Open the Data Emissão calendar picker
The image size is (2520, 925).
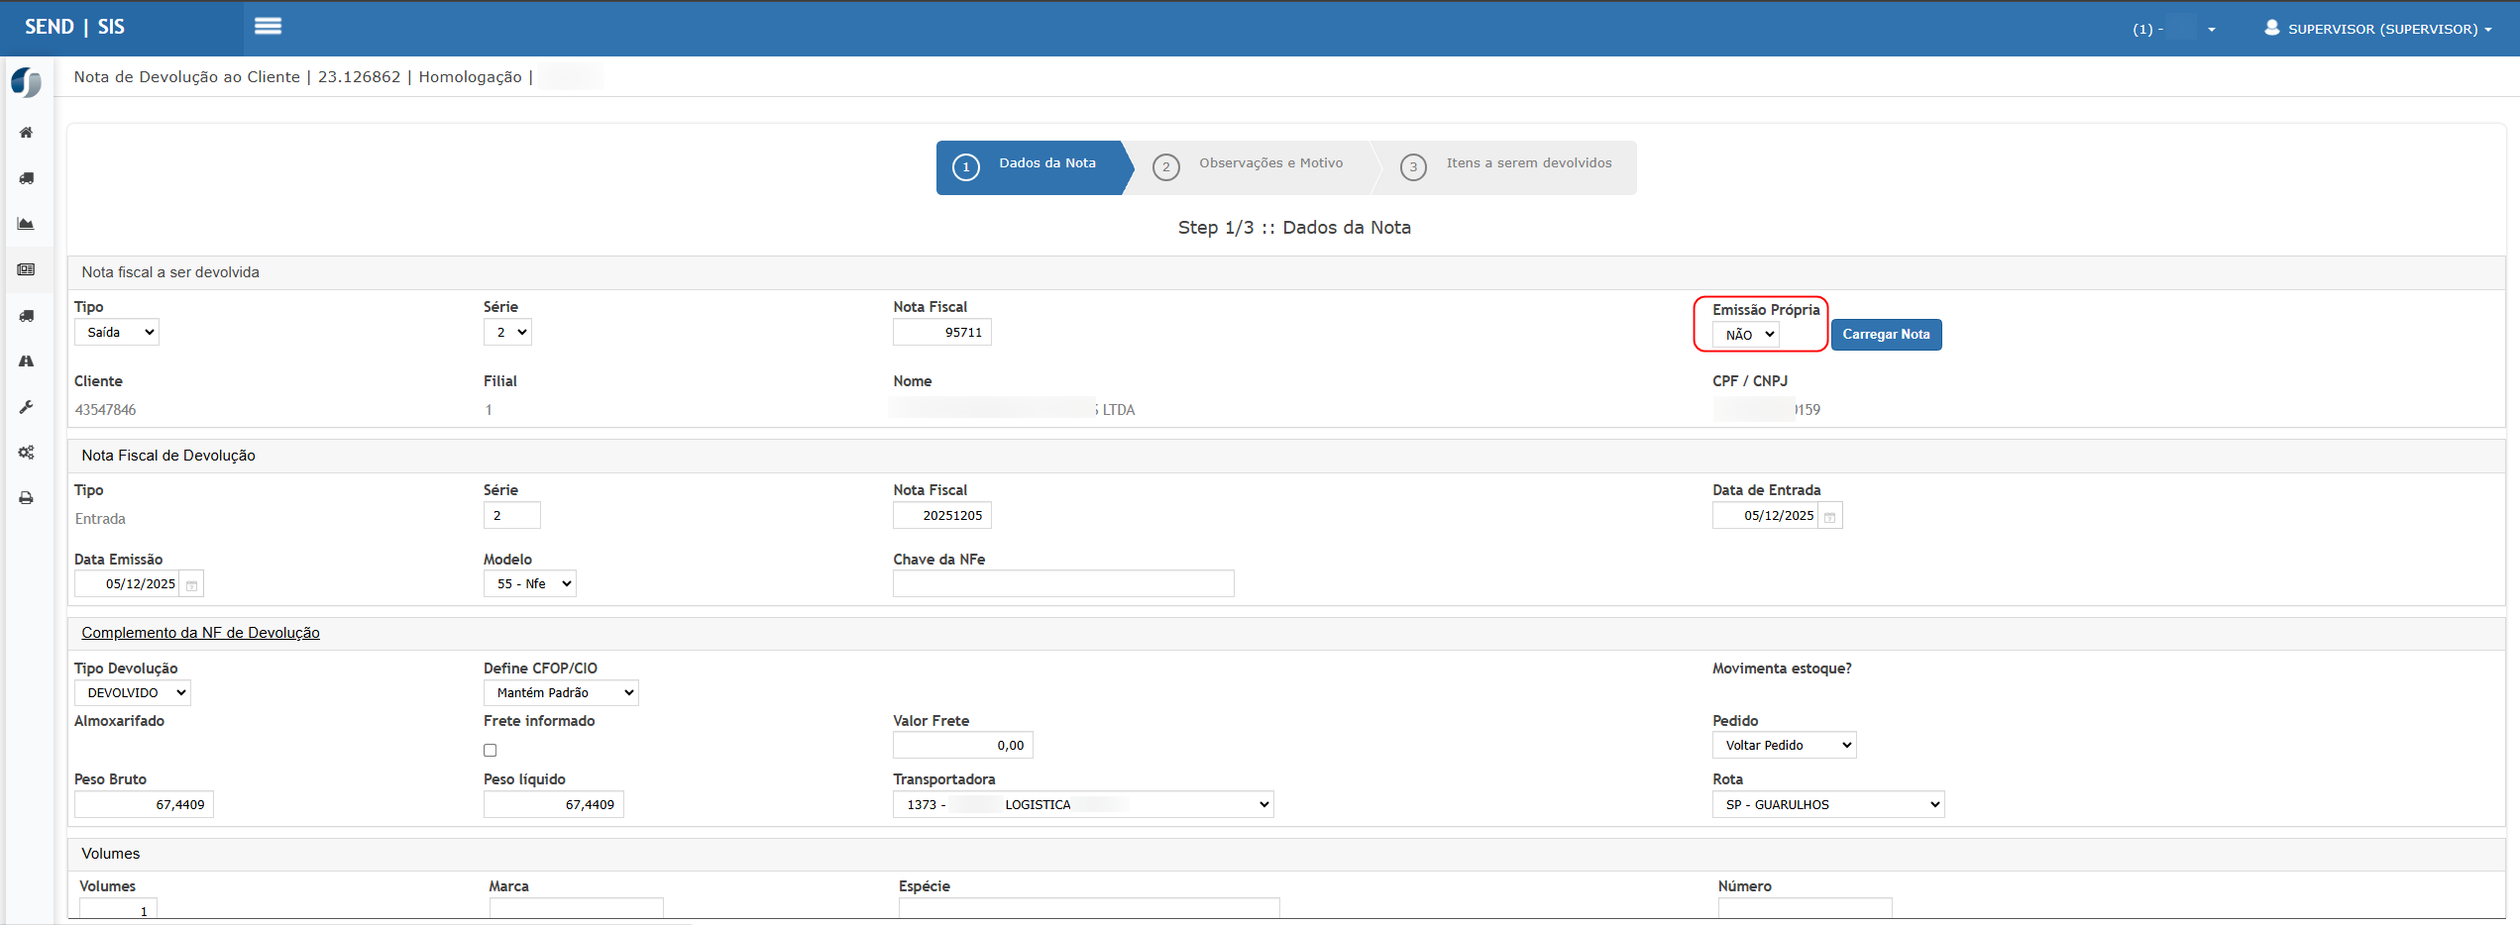(x=192, y=585)
